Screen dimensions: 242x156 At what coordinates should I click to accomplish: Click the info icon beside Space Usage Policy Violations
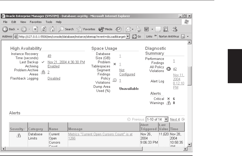tap(114, 80)
